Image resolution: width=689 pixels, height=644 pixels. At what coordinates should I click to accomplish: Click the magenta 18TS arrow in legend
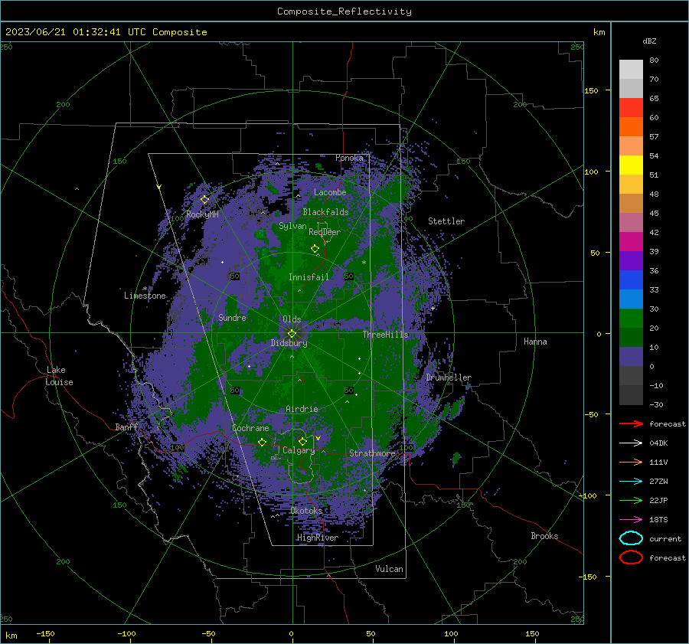(x=631, y=520)
